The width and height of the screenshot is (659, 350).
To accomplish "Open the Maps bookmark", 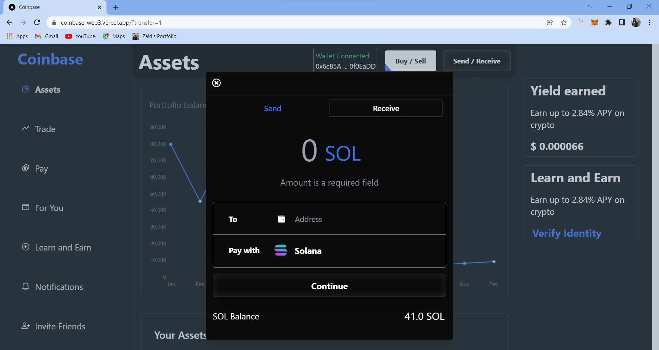I will [114, 36].
